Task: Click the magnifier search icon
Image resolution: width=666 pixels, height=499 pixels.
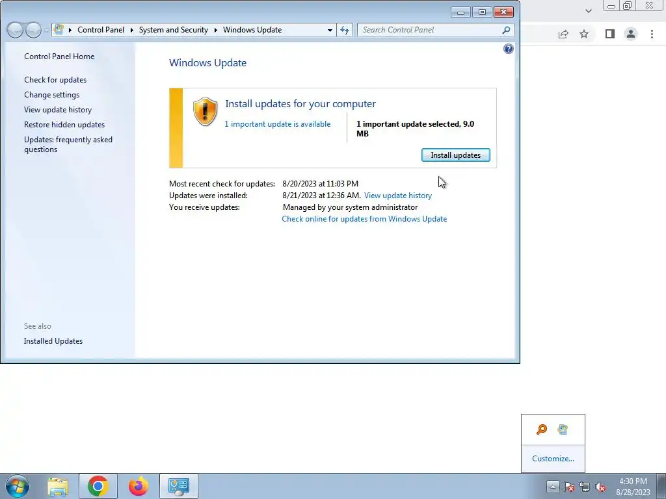Action: click(506, 30)
